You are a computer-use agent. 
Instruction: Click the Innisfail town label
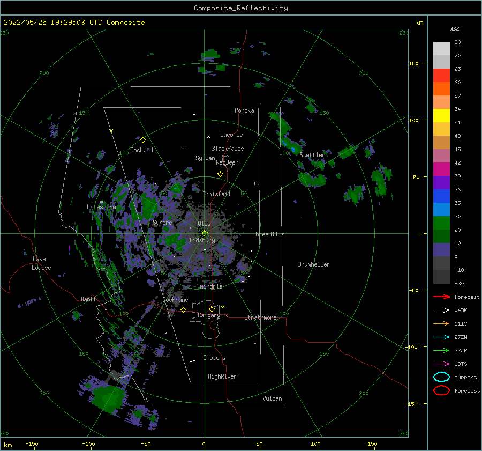click(x=216, y=194)
